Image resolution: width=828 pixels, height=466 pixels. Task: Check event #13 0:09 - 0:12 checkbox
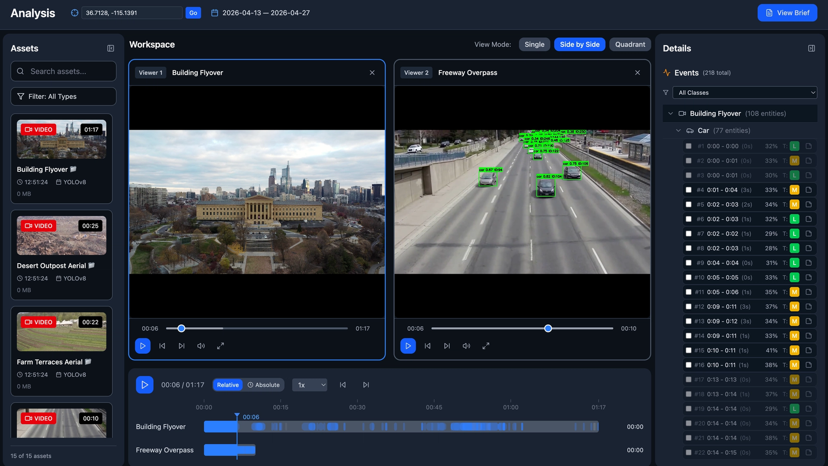688,321
